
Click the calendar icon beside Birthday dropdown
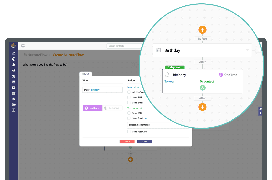[159, 50]
